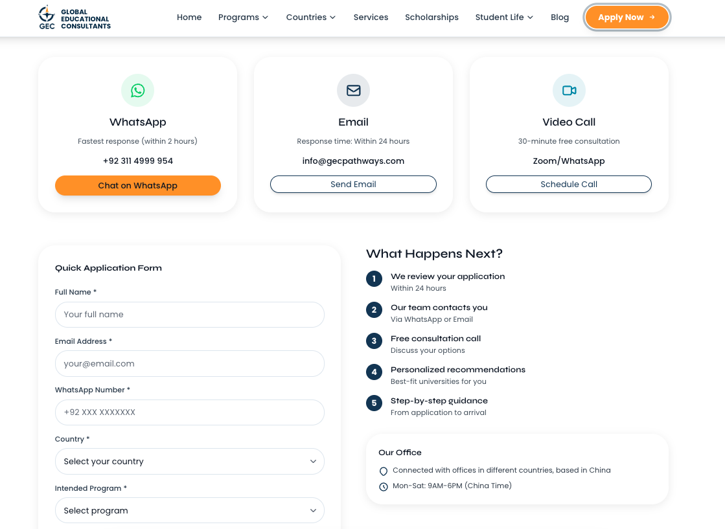Expand the Programs menu dropdown
The width and height of the screenshot is (725, 529).
click(243, 17)
